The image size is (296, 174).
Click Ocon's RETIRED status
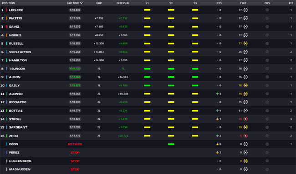pyautogui.click(x=75, y=144)
